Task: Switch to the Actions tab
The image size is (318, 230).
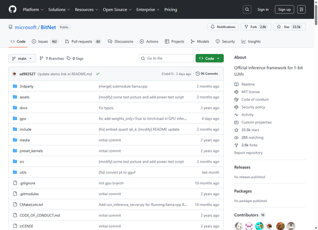Action: [149, 41]
